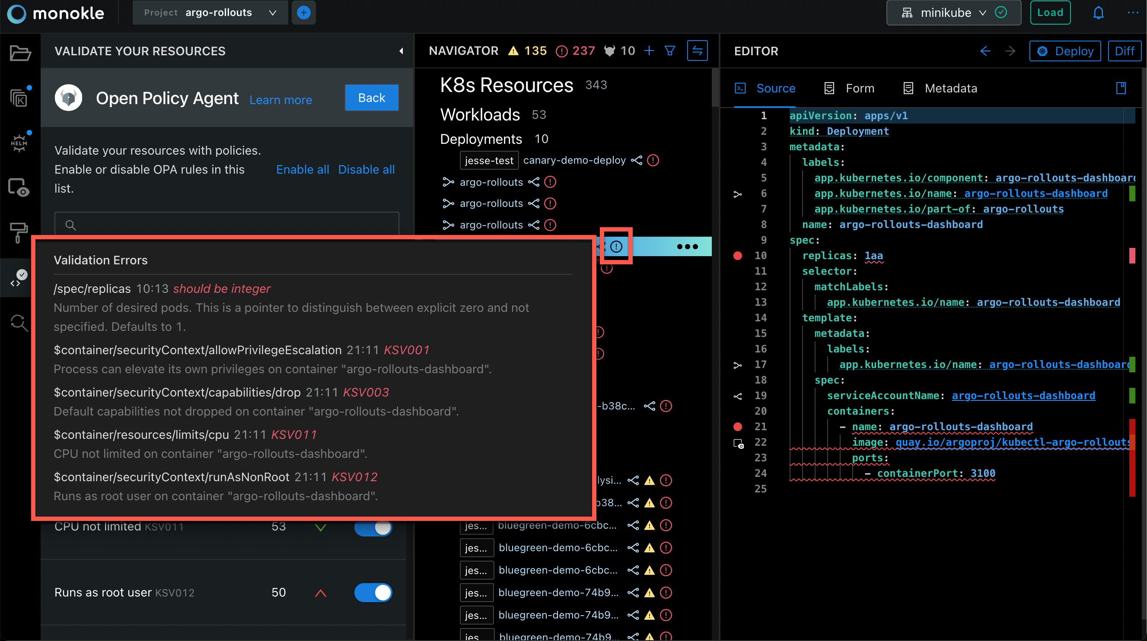Click the Back button
This screenshot has width=1147, height=641.
[372, 98]
